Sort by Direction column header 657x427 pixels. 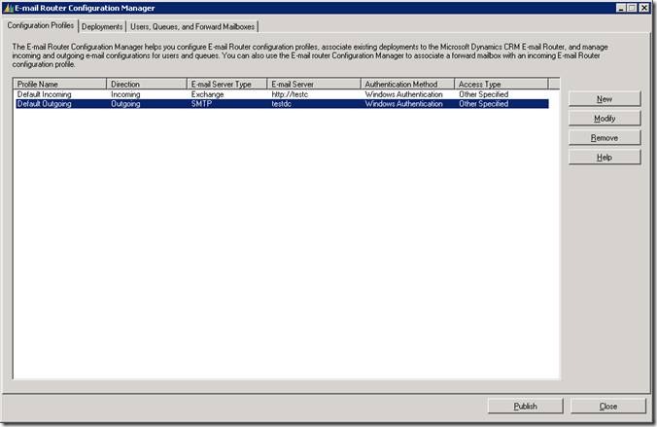(146, 85)
